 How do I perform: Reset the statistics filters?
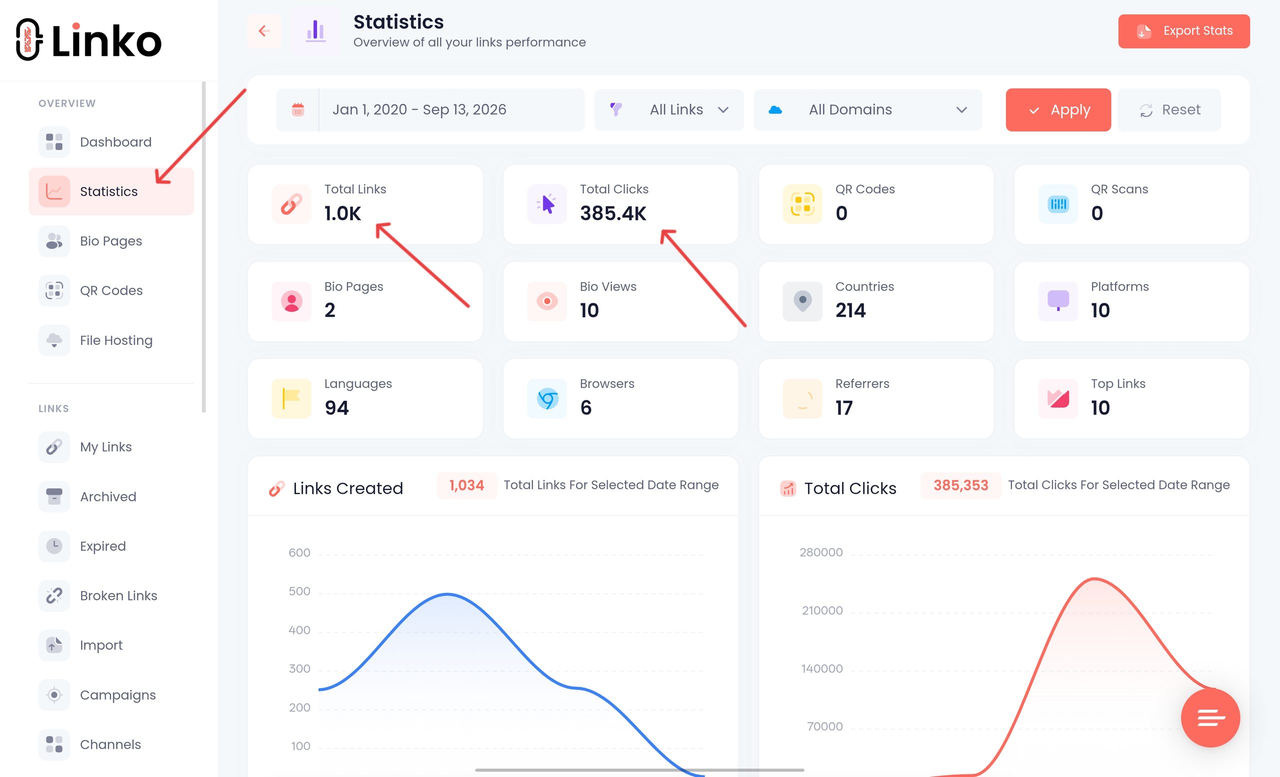coord(1169,110)
